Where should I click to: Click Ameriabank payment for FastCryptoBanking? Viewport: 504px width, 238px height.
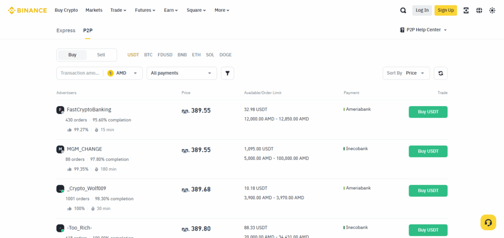358,109
